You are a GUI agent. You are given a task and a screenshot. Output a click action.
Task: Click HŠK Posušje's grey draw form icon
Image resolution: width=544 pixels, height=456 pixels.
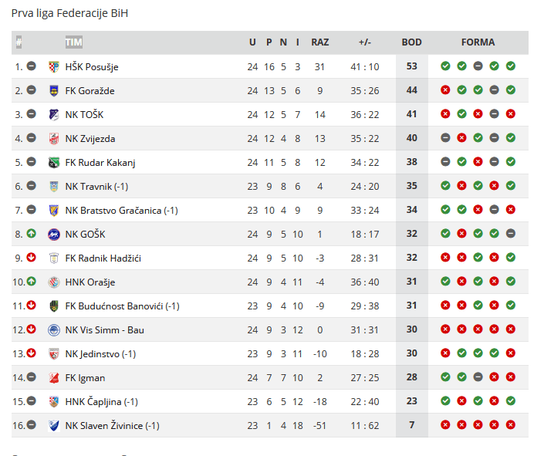coord(478,66)
